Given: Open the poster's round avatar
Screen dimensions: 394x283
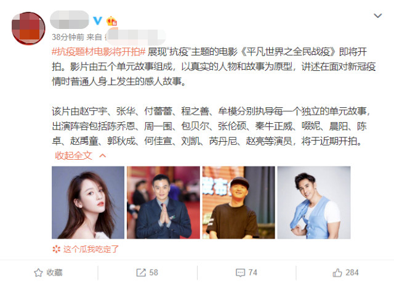Looking at the screenshot, I should tap(28, 28).
